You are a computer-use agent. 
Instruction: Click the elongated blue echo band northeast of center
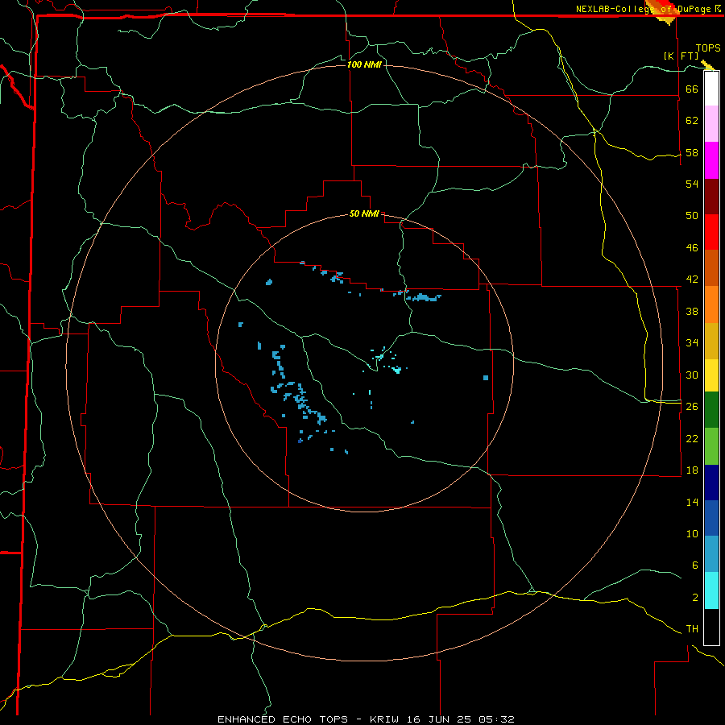(424, 297)
